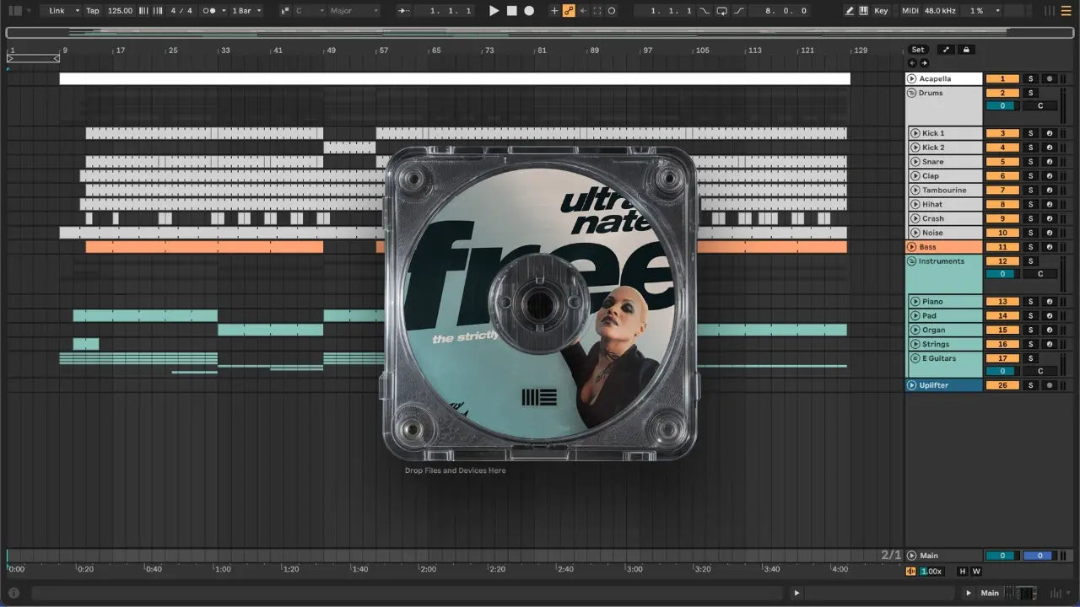
Task: Click the MIDI arrangement overdub plus icon
Action: [554, 11]
